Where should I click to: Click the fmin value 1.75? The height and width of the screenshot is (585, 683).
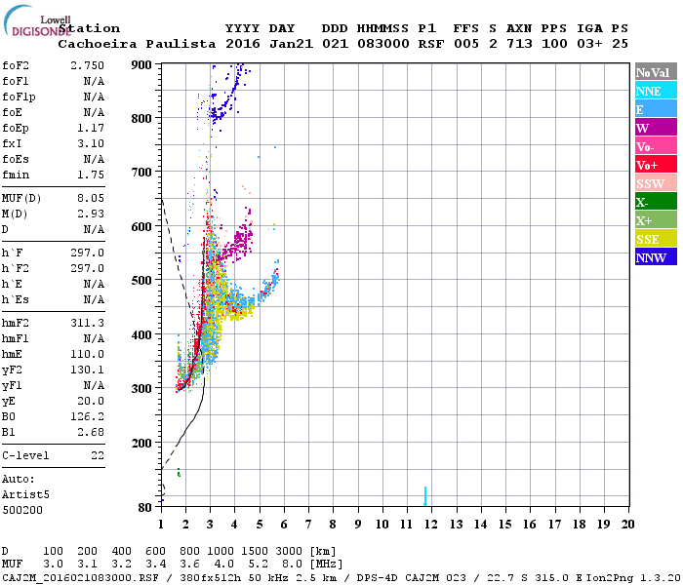pos(91,175)
